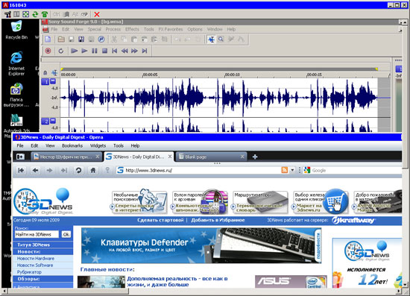Click the Opera Home button

coord(93,170)
